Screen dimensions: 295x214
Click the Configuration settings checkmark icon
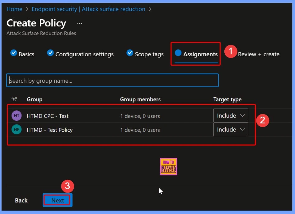50,53
